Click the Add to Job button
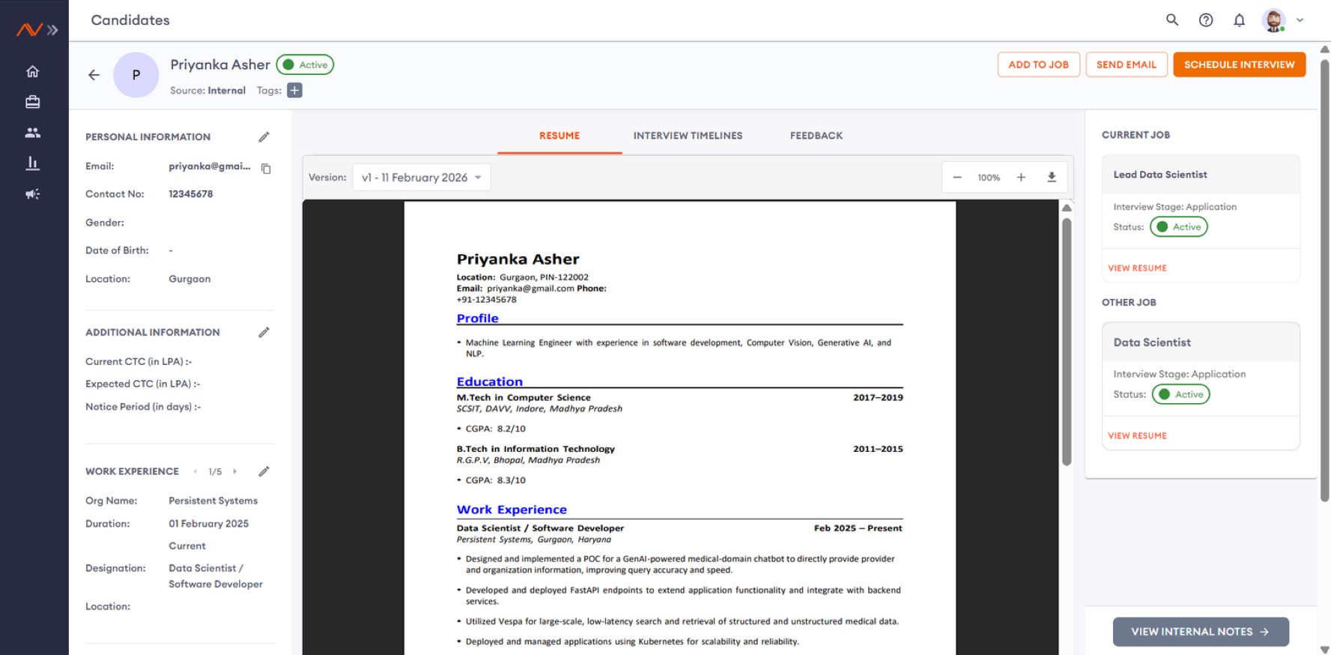Viewport: 1331px width, 655px height. click(1038, 64)
